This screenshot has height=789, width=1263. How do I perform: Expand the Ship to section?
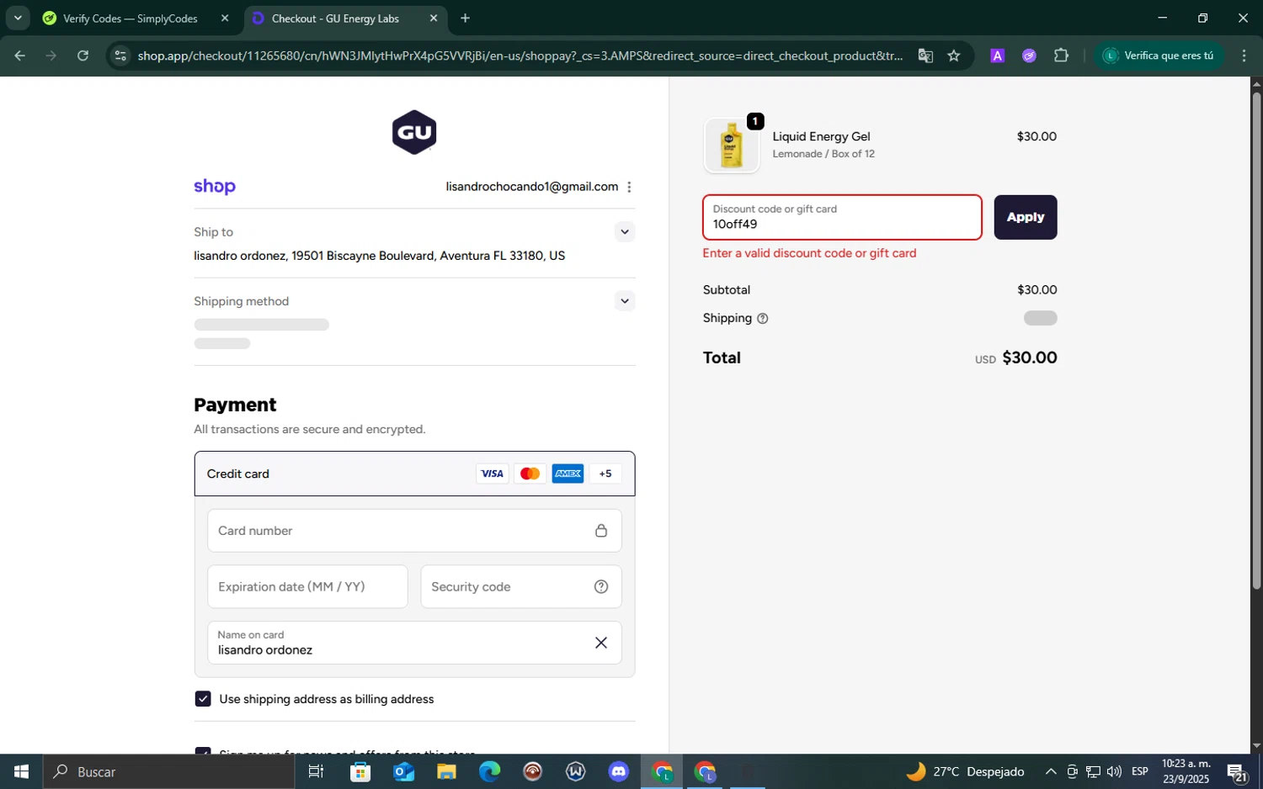(624, 232)
